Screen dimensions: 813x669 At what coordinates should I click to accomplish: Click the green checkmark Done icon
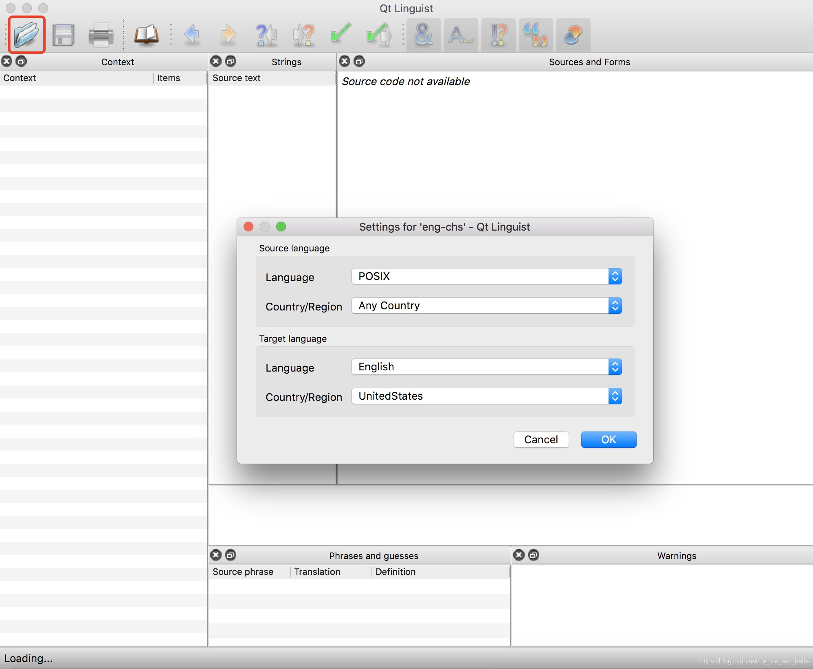pyautogui.click(x=341, y=35)
